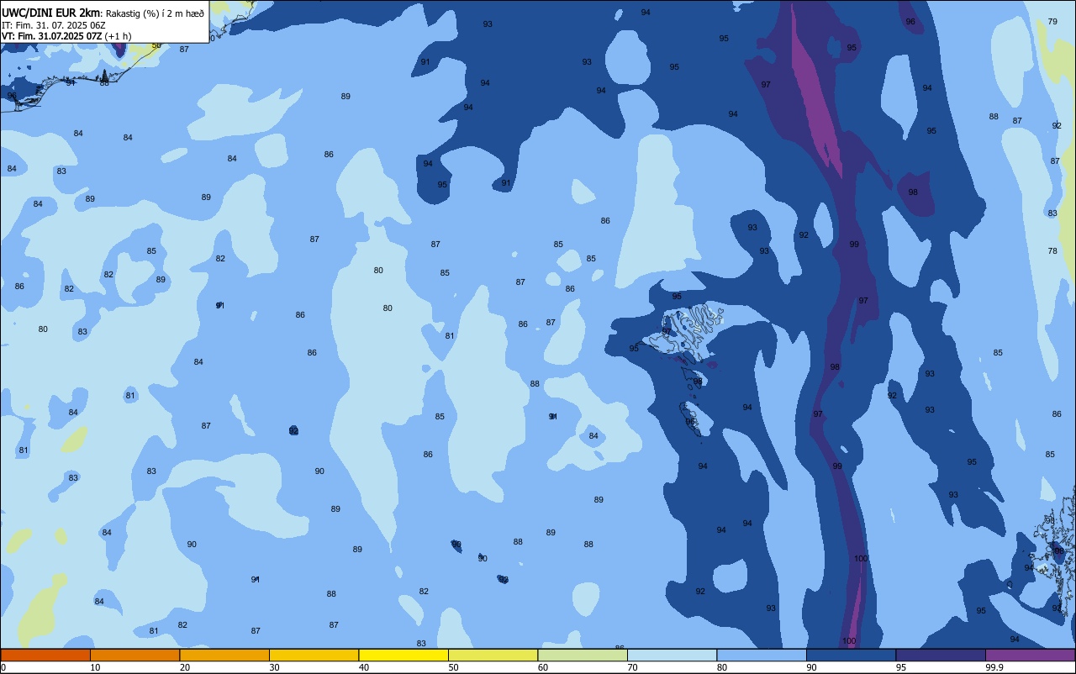Click the '95' legend tick label below colorbar
Screen dimensions: 1076x674
click(901, 667)
